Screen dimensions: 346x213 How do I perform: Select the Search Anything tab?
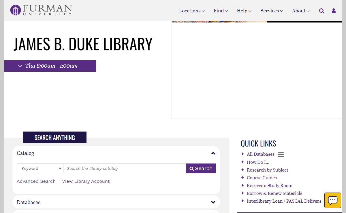click(55, 137)
